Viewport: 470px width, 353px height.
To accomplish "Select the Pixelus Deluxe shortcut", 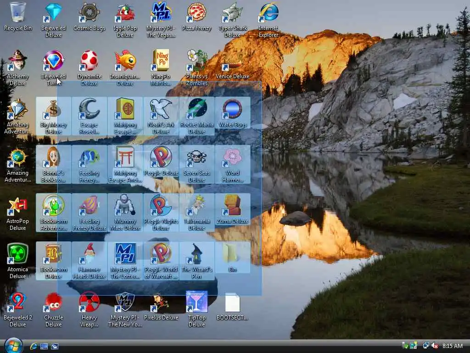I will coord(161,306).
